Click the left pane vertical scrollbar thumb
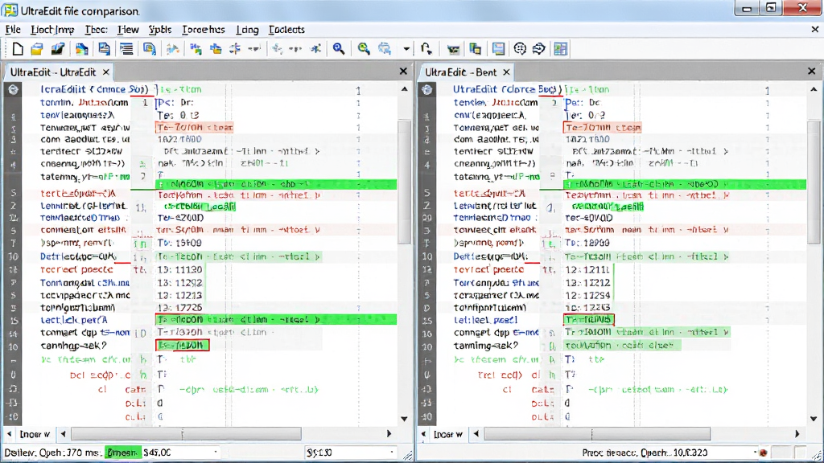This screenshot has height=463, width=824. pyautogui.click(x=404, y=181)
